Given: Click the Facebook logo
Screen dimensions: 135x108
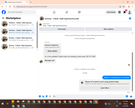Looking at the screenshot, I should click(4, 12).
